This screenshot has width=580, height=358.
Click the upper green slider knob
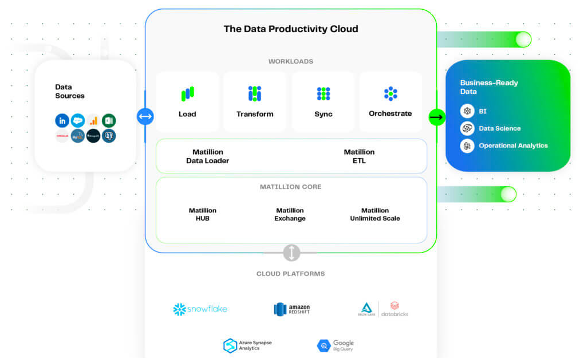coord(523,40)
